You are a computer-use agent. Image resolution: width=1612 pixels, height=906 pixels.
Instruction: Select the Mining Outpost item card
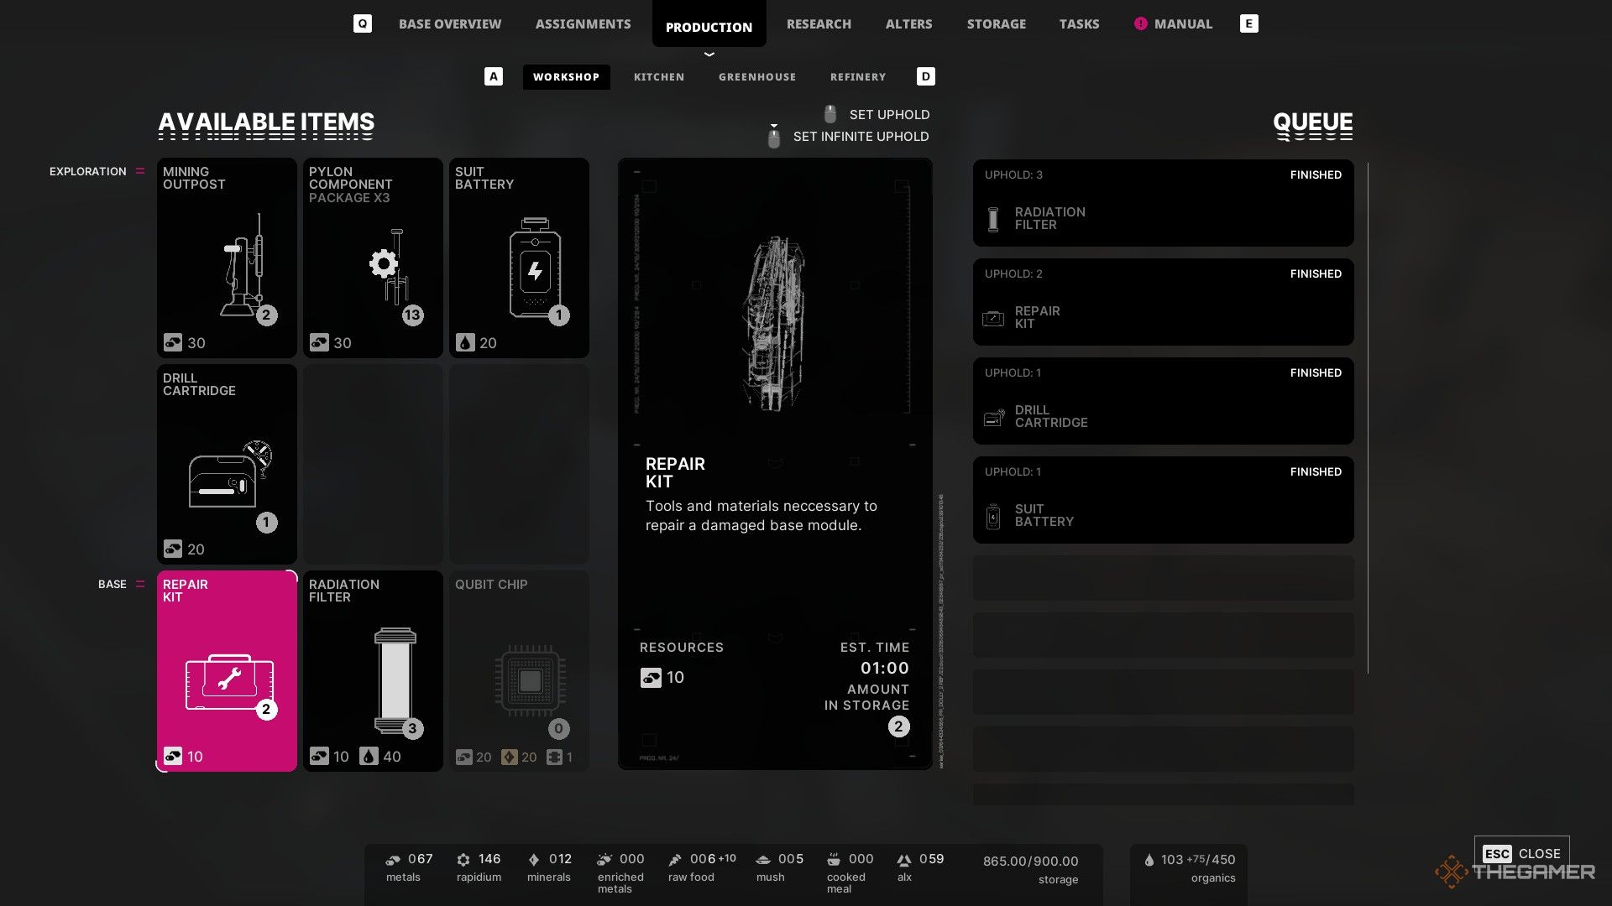[227, 258]
